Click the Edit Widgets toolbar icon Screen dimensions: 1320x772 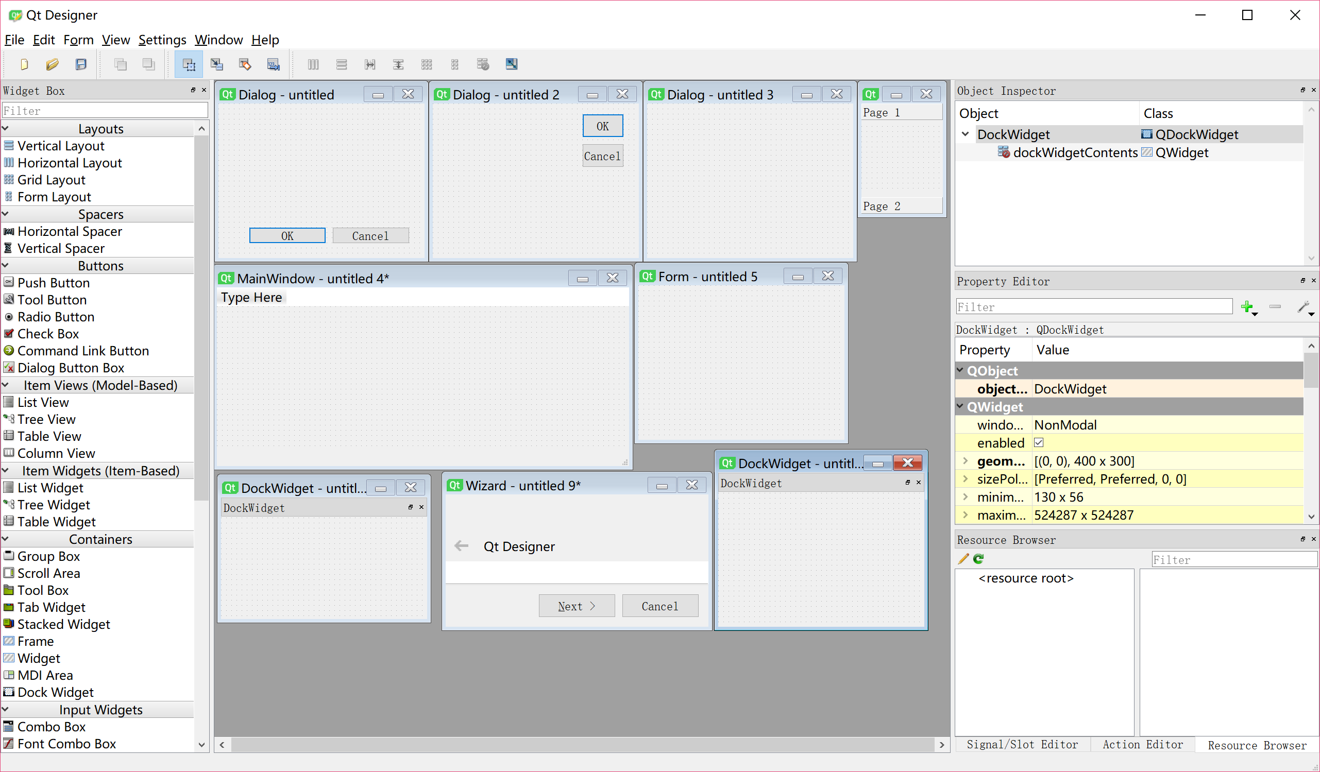tap(188, 63)
